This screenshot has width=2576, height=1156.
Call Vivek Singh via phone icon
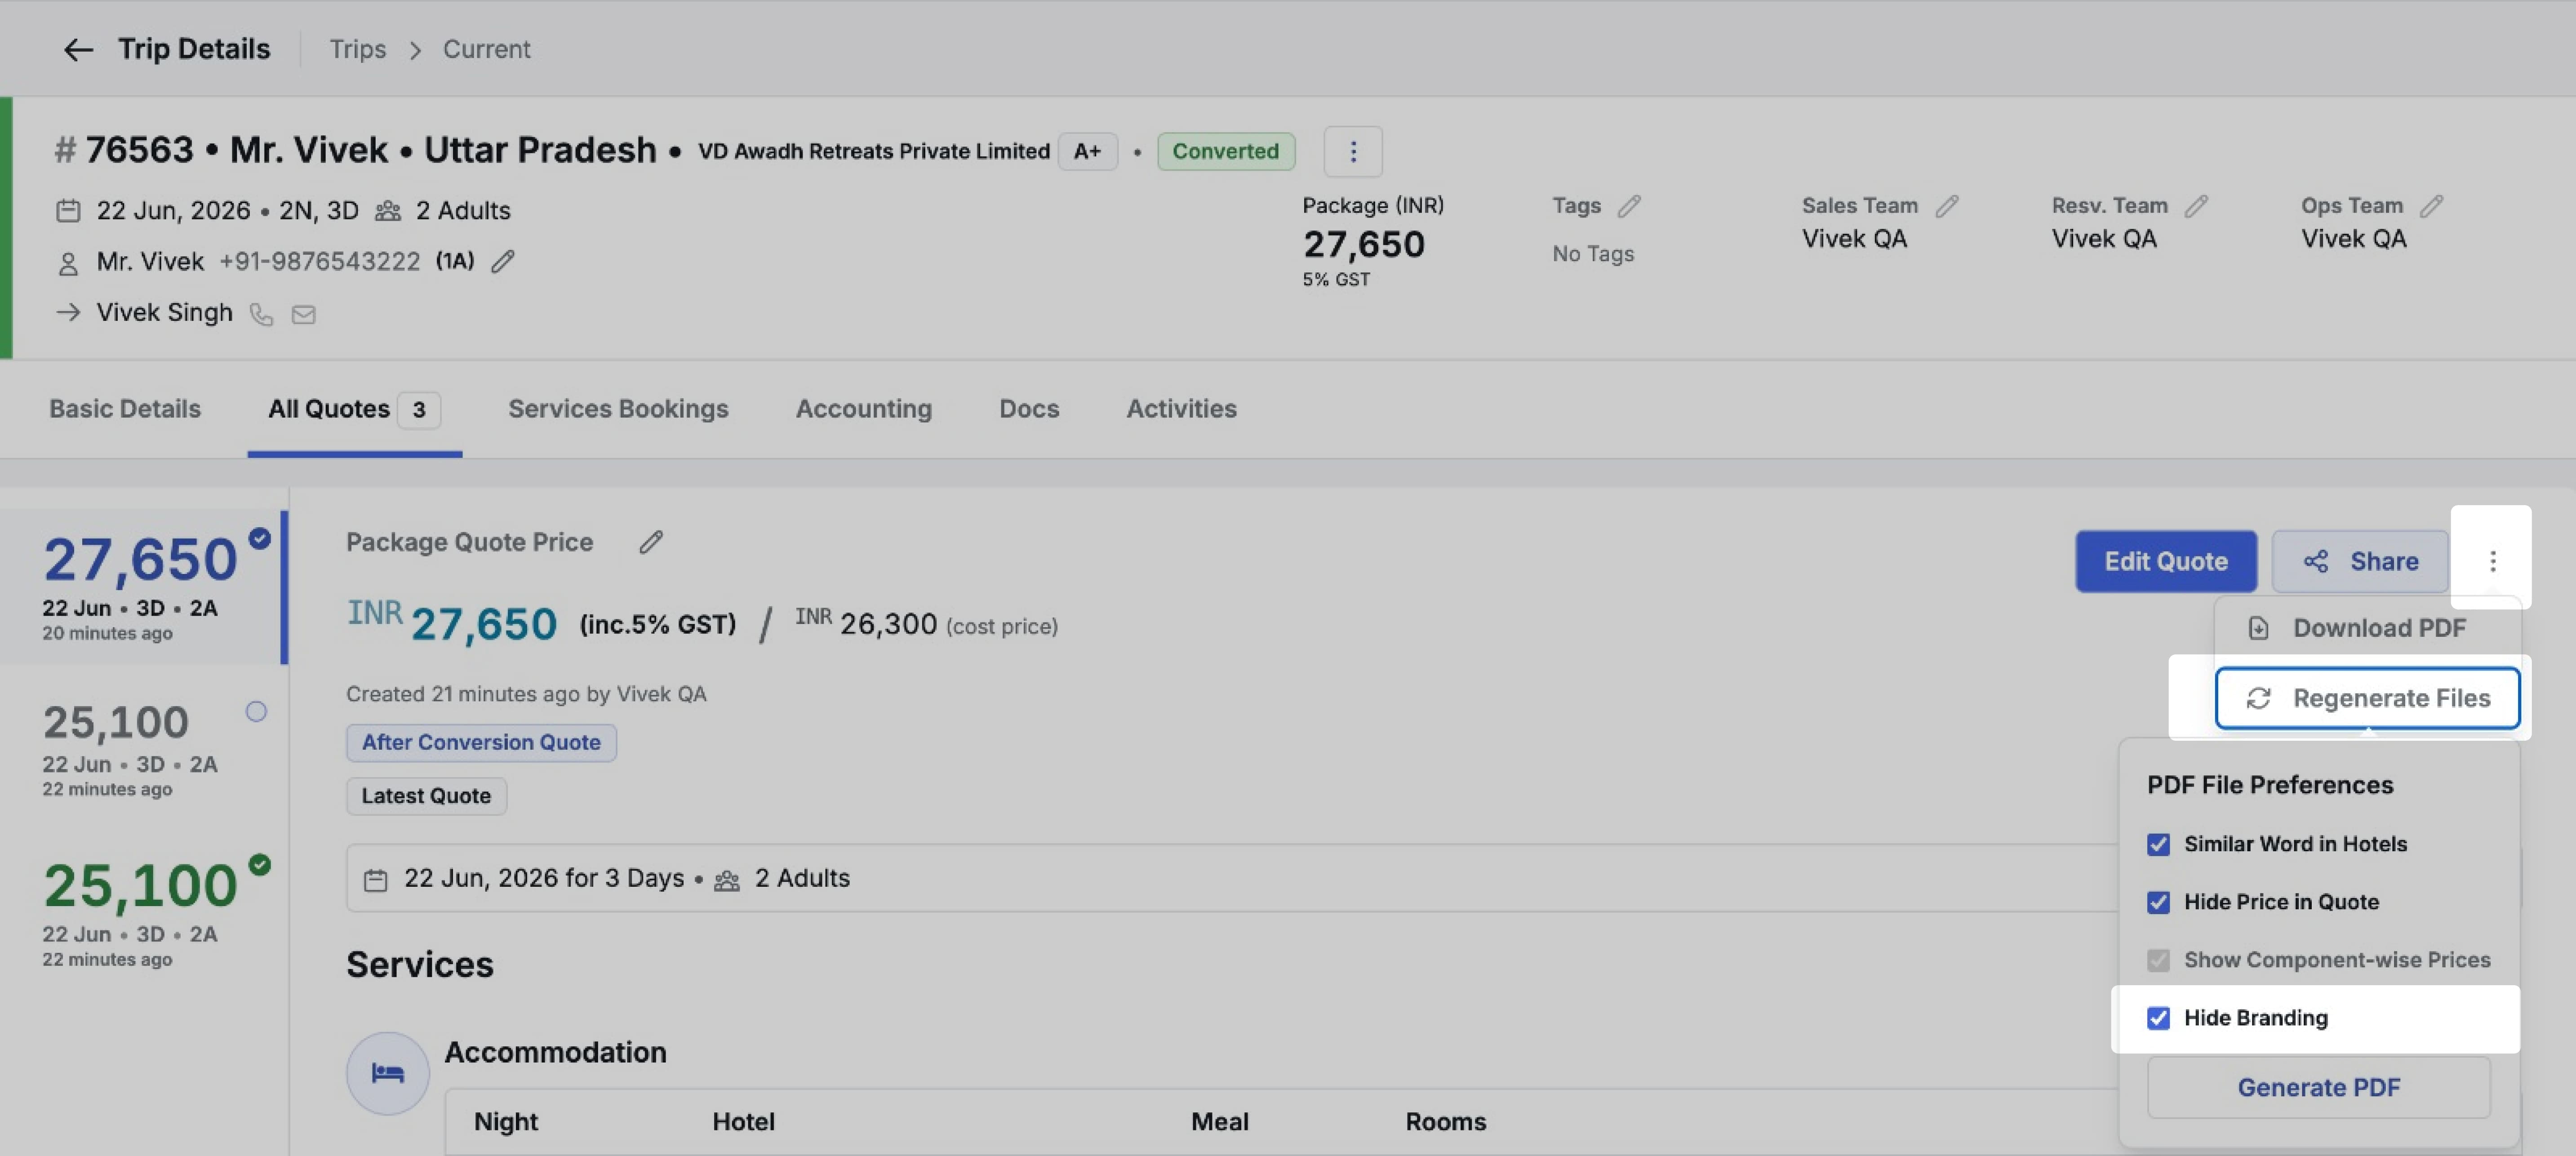point(261,315)
